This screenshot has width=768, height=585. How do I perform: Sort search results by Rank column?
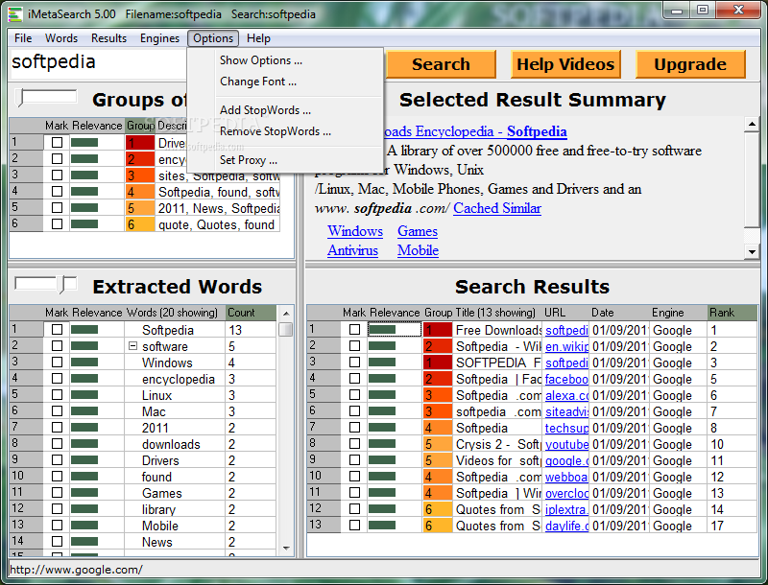[x=732, y=312]
